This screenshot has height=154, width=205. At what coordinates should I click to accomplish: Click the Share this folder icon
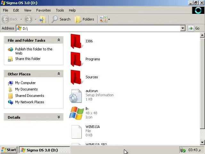pyautogui.click(x=11, y=59)
